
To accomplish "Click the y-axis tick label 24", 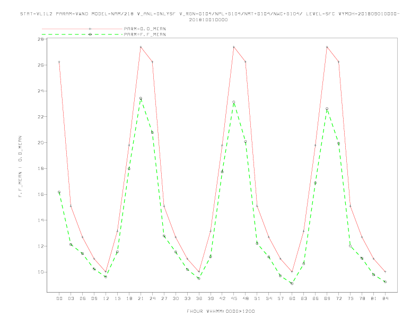I will 41,91.
